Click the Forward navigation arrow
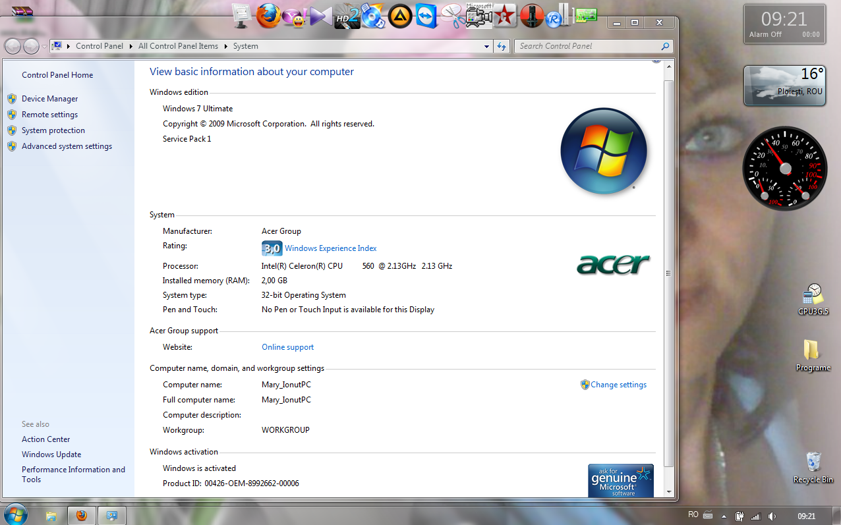 pos(31,46)
